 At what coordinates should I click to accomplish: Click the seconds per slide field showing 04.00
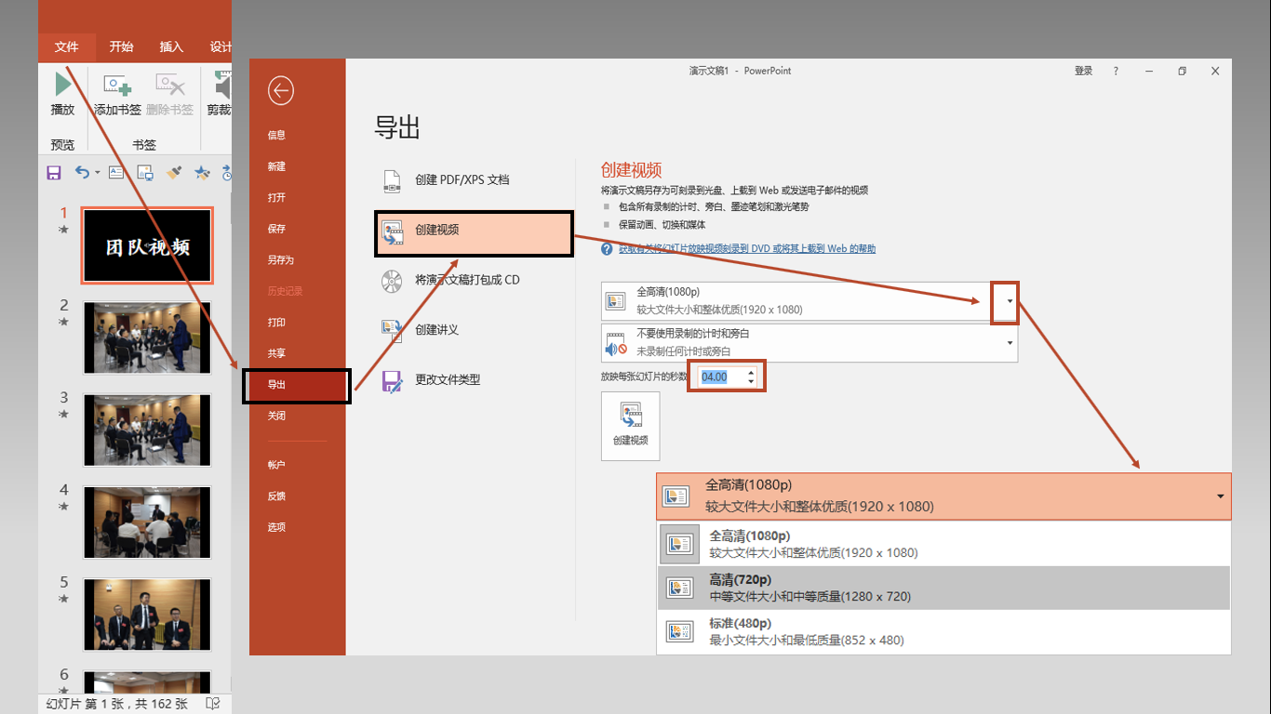[x=720, y=377]
